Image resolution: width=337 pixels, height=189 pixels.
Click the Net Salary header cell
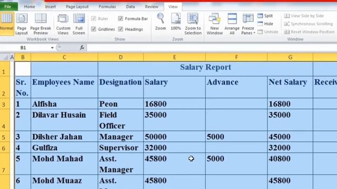tap(290, 87)
